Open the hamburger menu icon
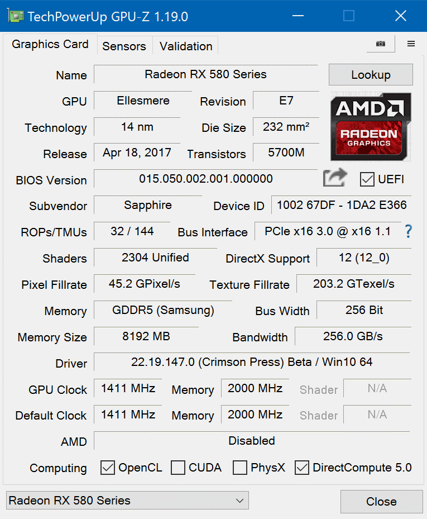This screenshot has width=427, height=519. (x=411, y=44)
